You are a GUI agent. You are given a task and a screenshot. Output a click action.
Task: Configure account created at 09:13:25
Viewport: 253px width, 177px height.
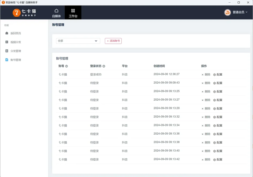[218, 92]
